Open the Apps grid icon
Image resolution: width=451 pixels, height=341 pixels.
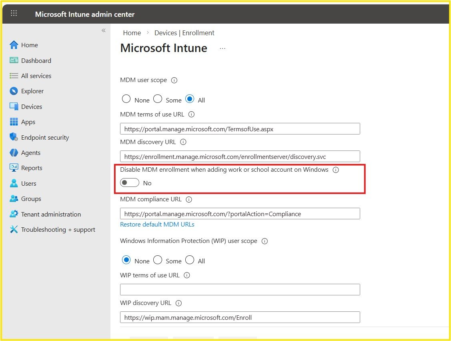pyautogui.click(x=14, y=122)
